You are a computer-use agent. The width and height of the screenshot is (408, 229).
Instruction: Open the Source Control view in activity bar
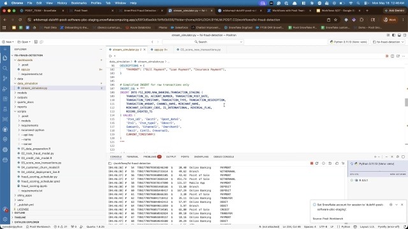point(5,78)
